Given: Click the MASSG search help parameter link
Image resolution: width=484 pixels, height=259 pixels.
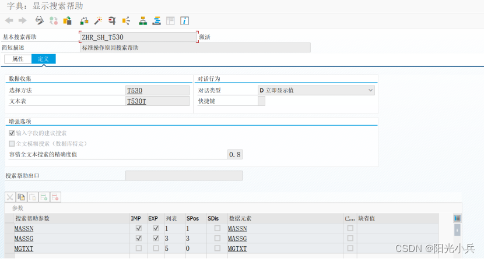Looking at the screenshot, I should (x=24, y=239).
